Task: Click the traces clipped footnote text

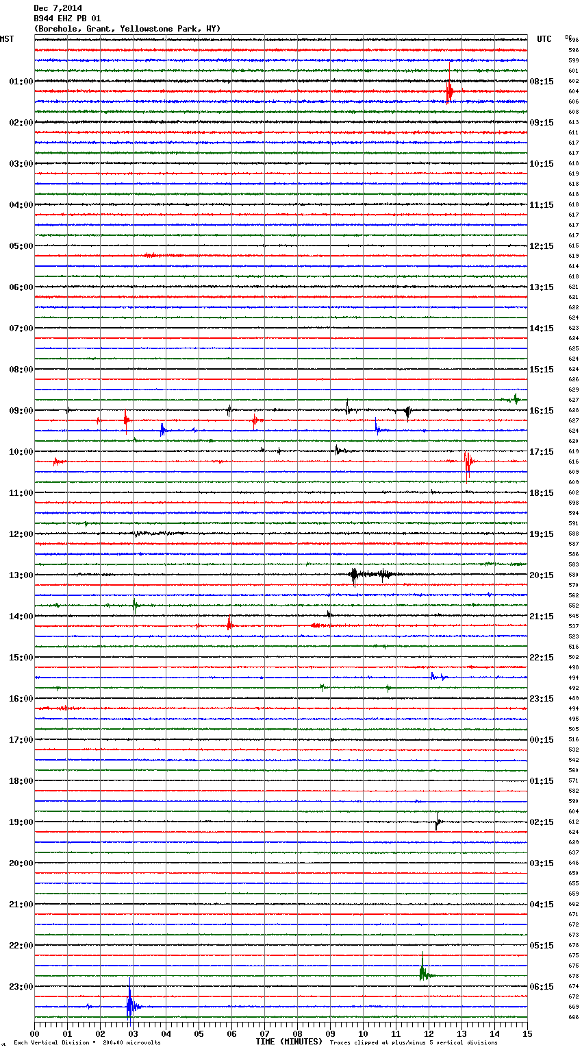Action: (414, 1043)
